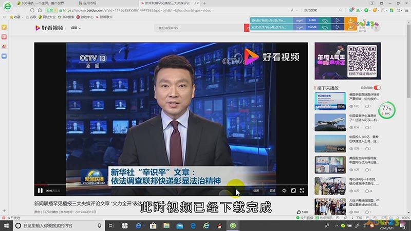Click the 好看视频 site logo
Viewport: 411px width, 231px height.
pyautogui.click(x=49, y=28)
